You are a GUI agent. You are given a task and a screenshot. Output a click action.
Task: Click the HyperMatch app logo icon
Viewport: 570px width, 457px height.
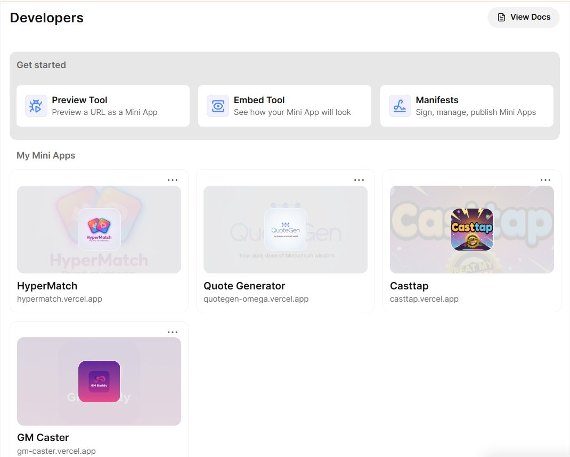[x=99, y=229]
